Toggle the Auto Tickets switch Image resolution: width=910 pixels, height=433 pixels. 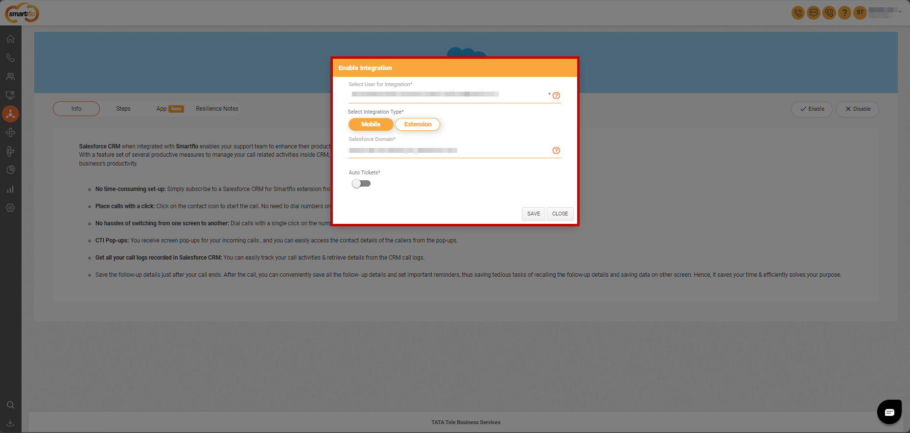361,184
